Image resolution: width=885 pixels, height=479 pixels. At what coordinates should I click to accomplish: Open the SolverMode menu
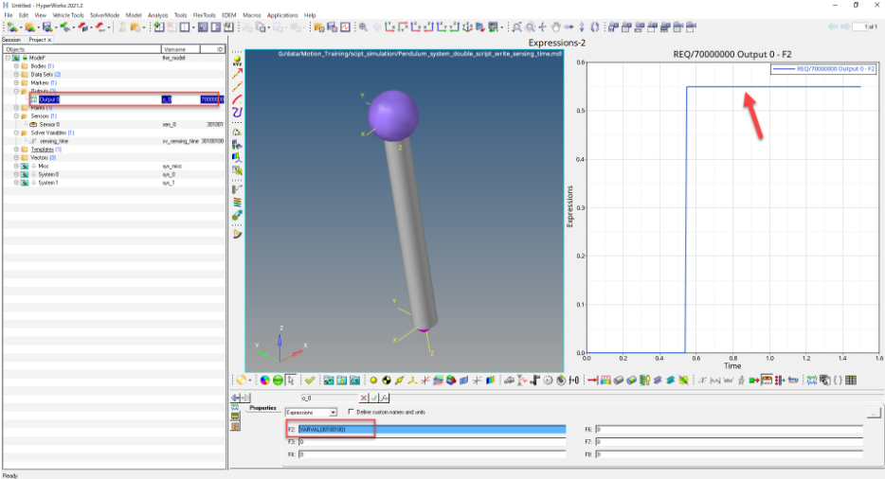pyautogui.click(x=104, y=15)
